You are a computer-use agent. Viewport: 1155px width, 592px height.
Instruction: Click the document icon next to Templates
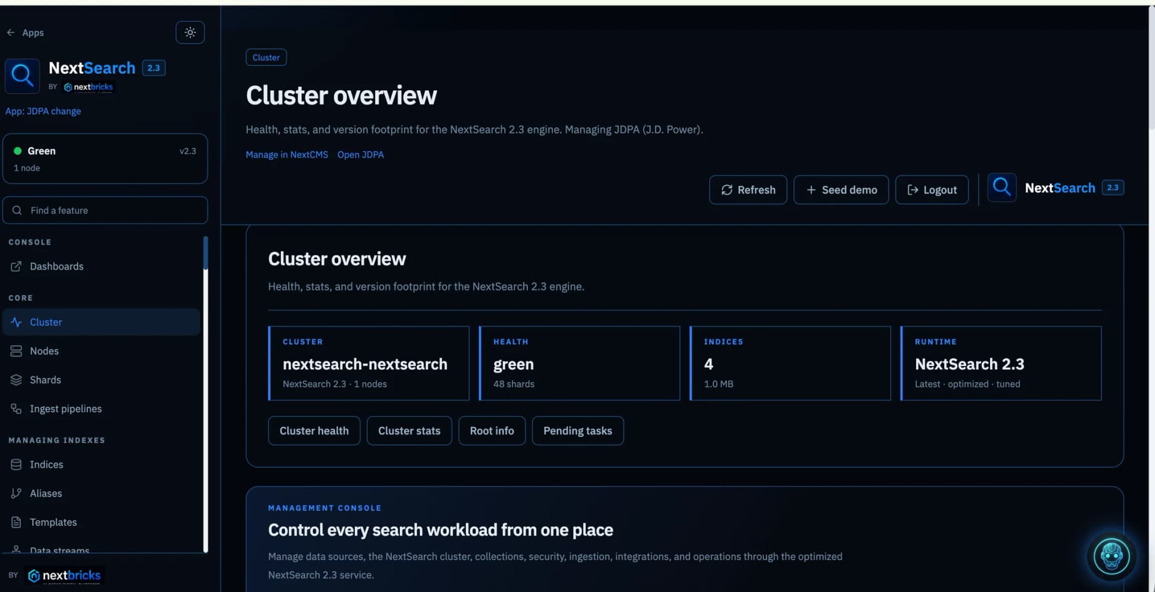tap(16, 522)
